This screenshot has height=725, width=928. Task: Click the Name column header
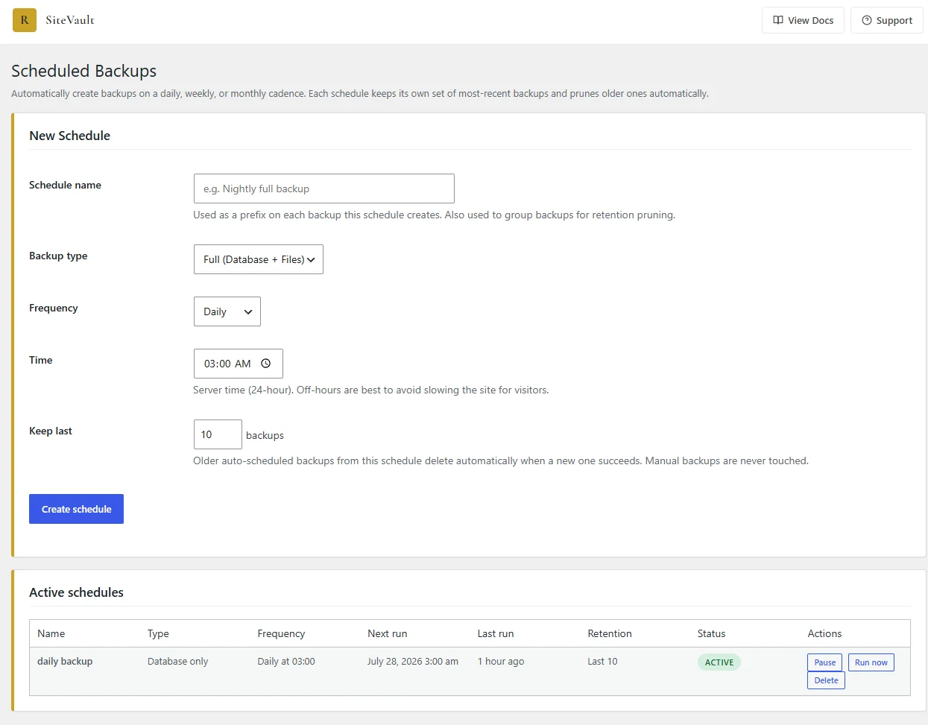point(51,633)
